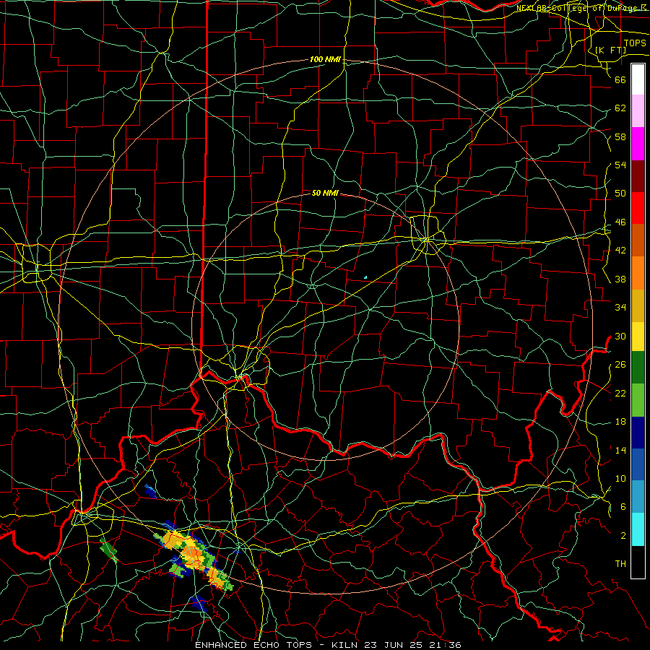Pick the light green legend swatch
This screenshot has width=650, height=650.
[638, 400]
